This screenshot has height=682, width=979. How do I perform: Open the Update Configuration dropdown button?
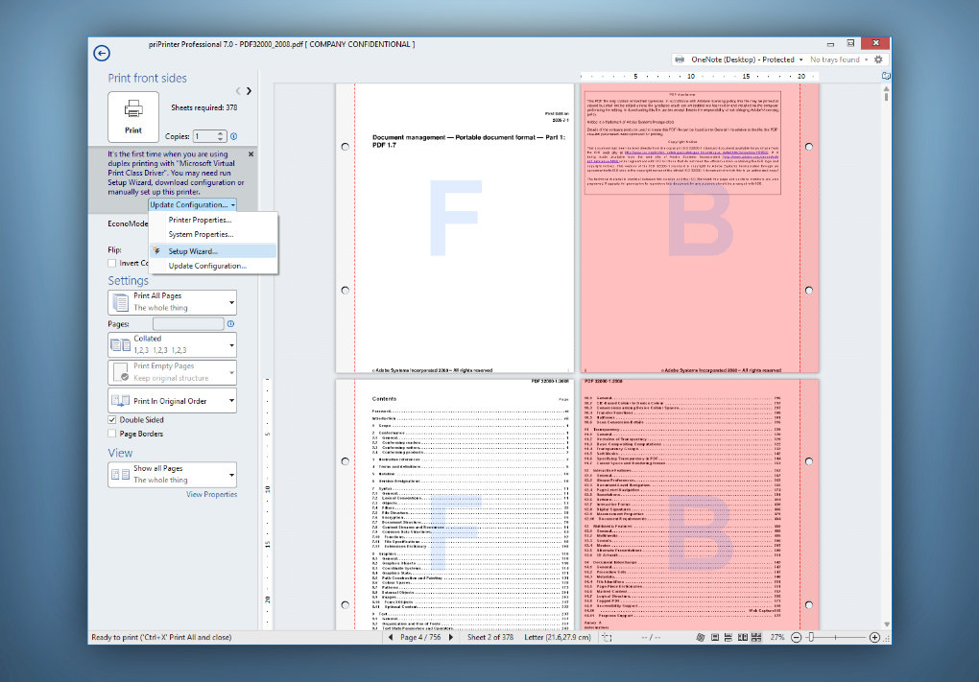[192, 204]
